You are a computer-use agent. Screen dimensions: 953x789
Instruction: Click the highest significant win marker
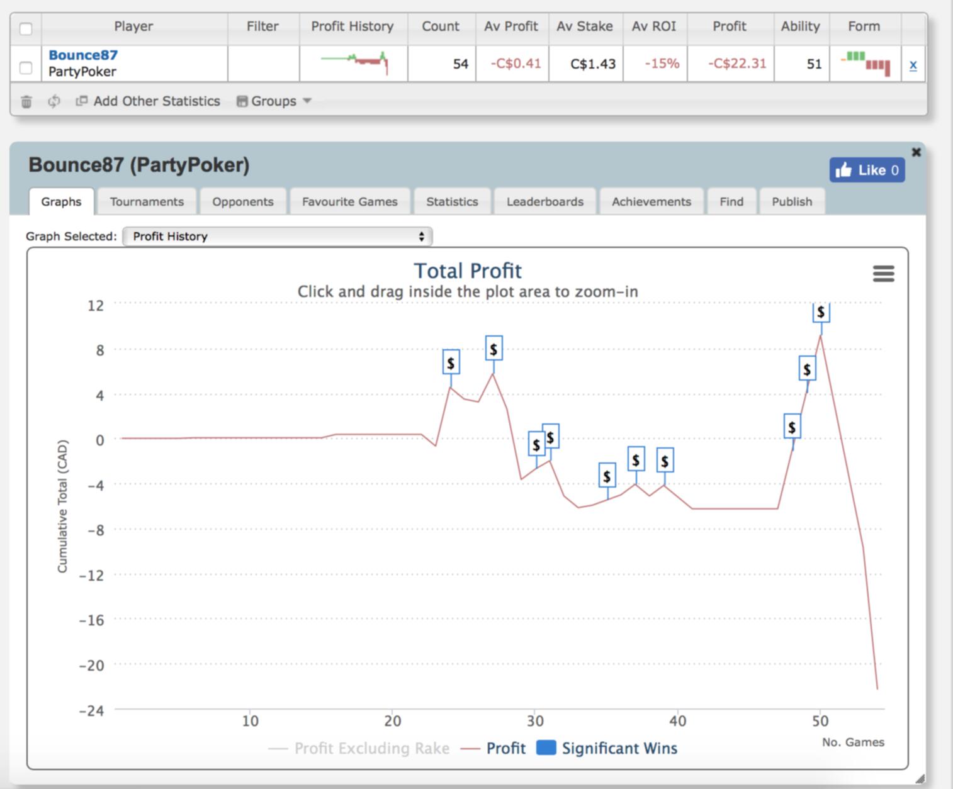click(x=821, y=313)
